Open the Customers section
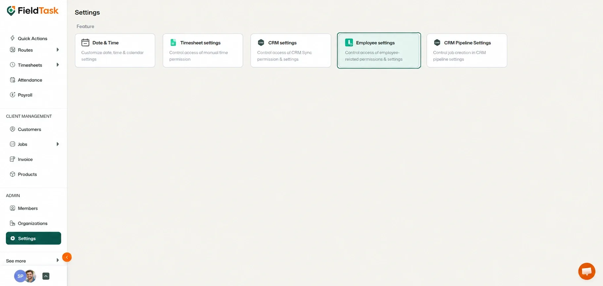The height and width of the screenshot is (286, 603). [x=29, y=129]
